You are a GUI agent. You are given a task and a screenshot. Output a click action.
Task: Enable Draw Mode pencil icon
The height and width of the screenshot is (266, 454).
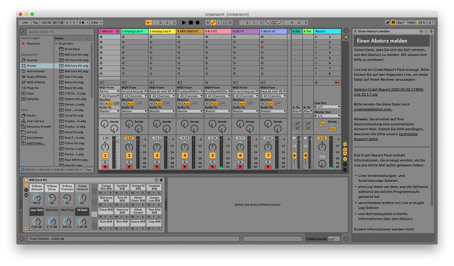[x=388, y=22]
